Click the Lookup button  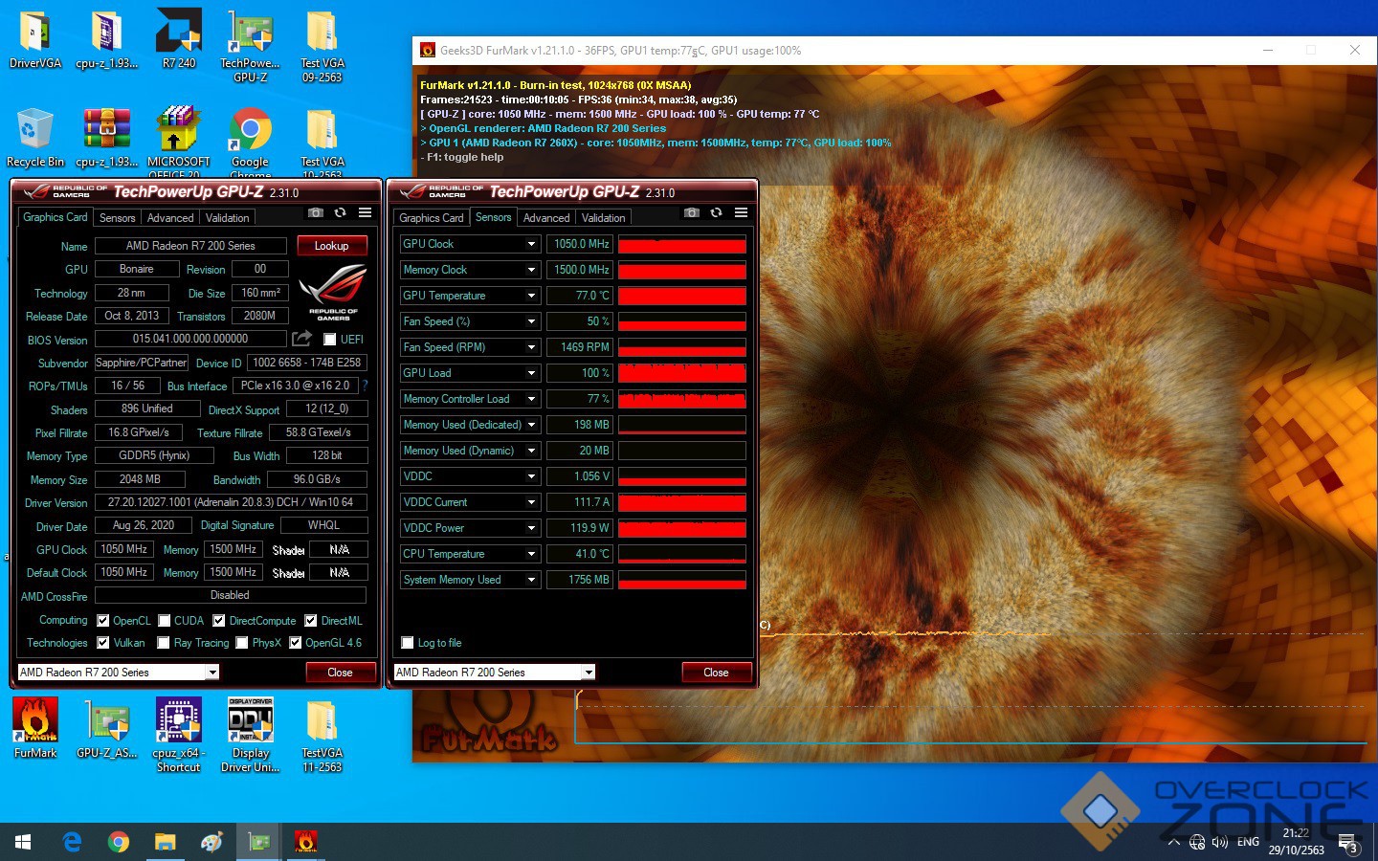point(331,246)
